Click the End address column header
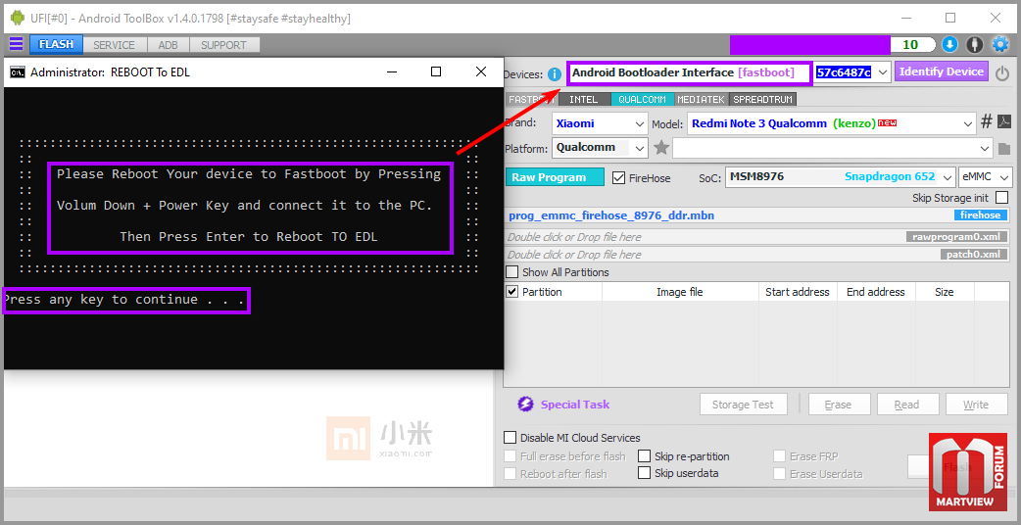1021x525 pixels. [x=876, y=292]
